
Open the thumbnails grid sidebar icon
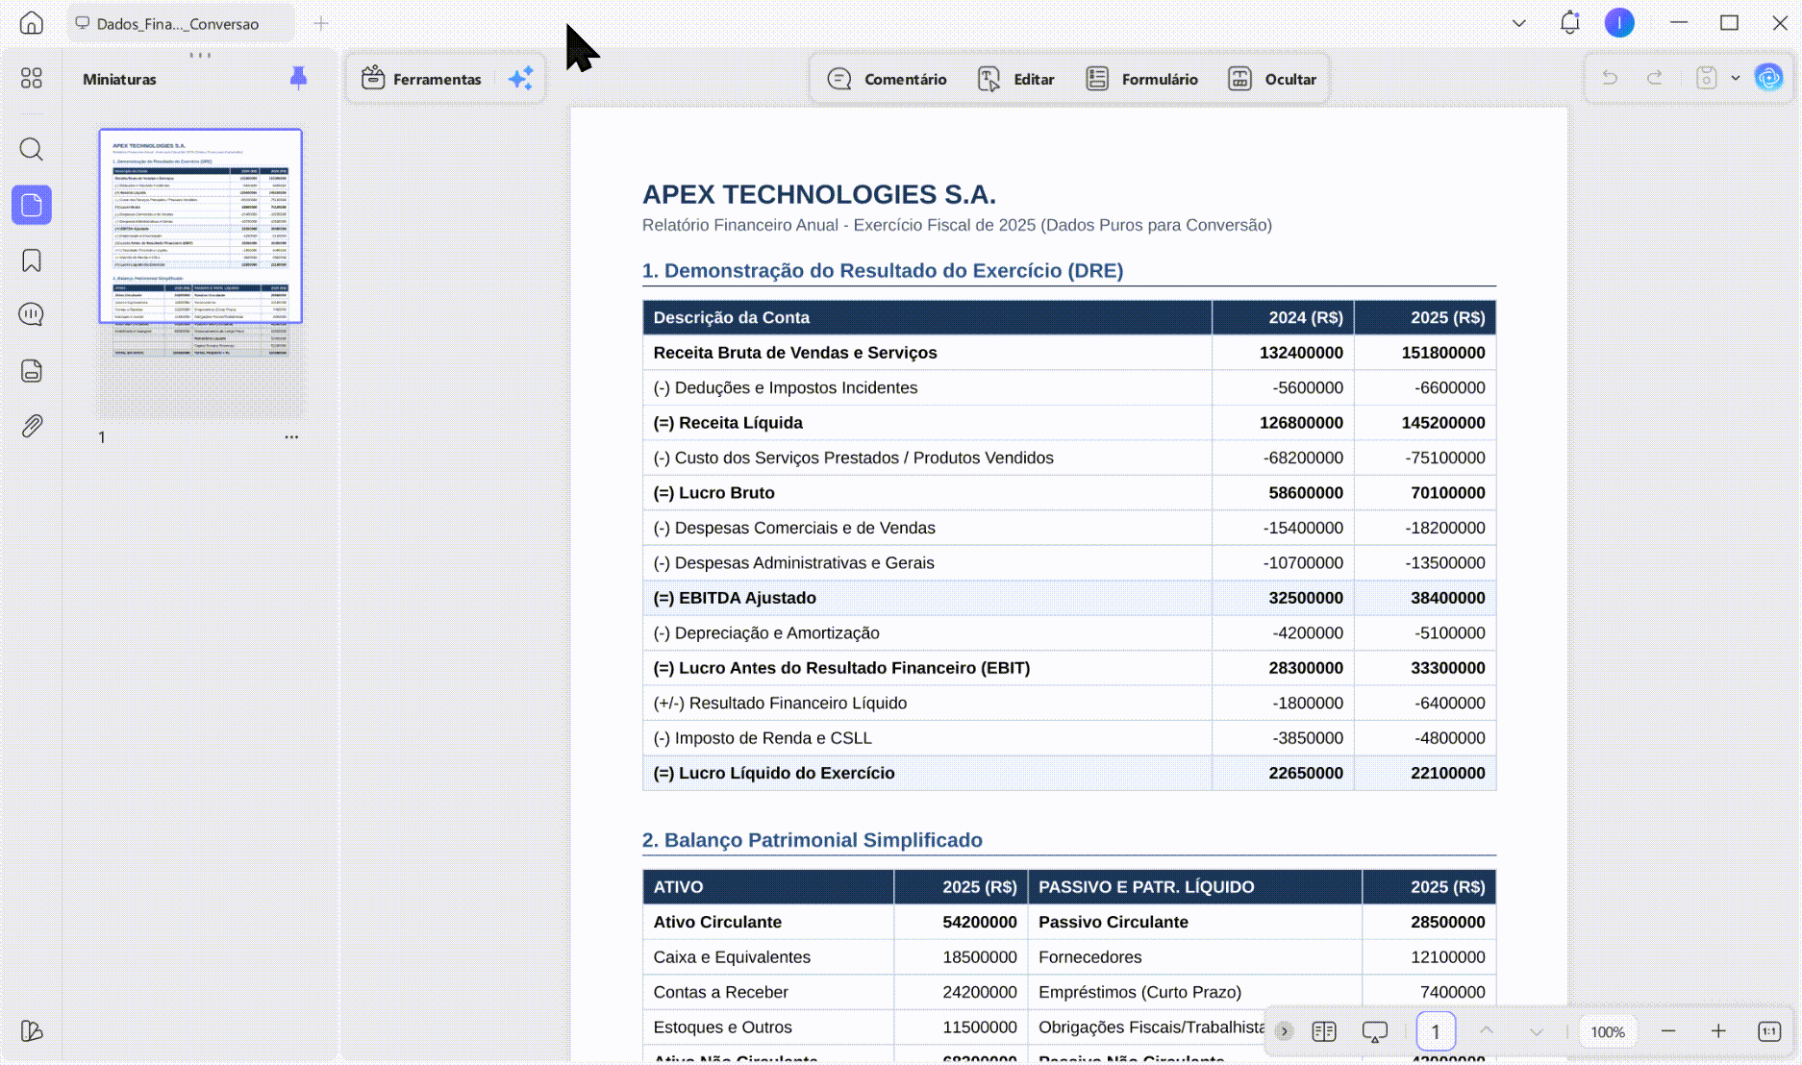coord(32,78)
